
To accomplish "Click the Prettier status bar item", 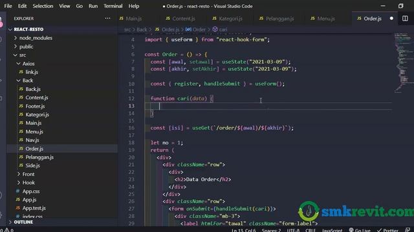I will pos(387,230).
